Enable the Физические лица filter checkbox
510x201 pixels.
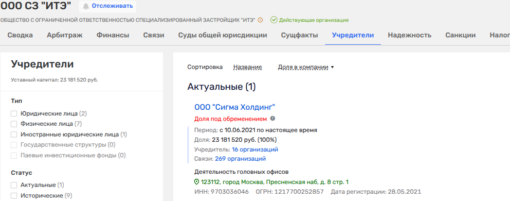[x=14, y=124]
